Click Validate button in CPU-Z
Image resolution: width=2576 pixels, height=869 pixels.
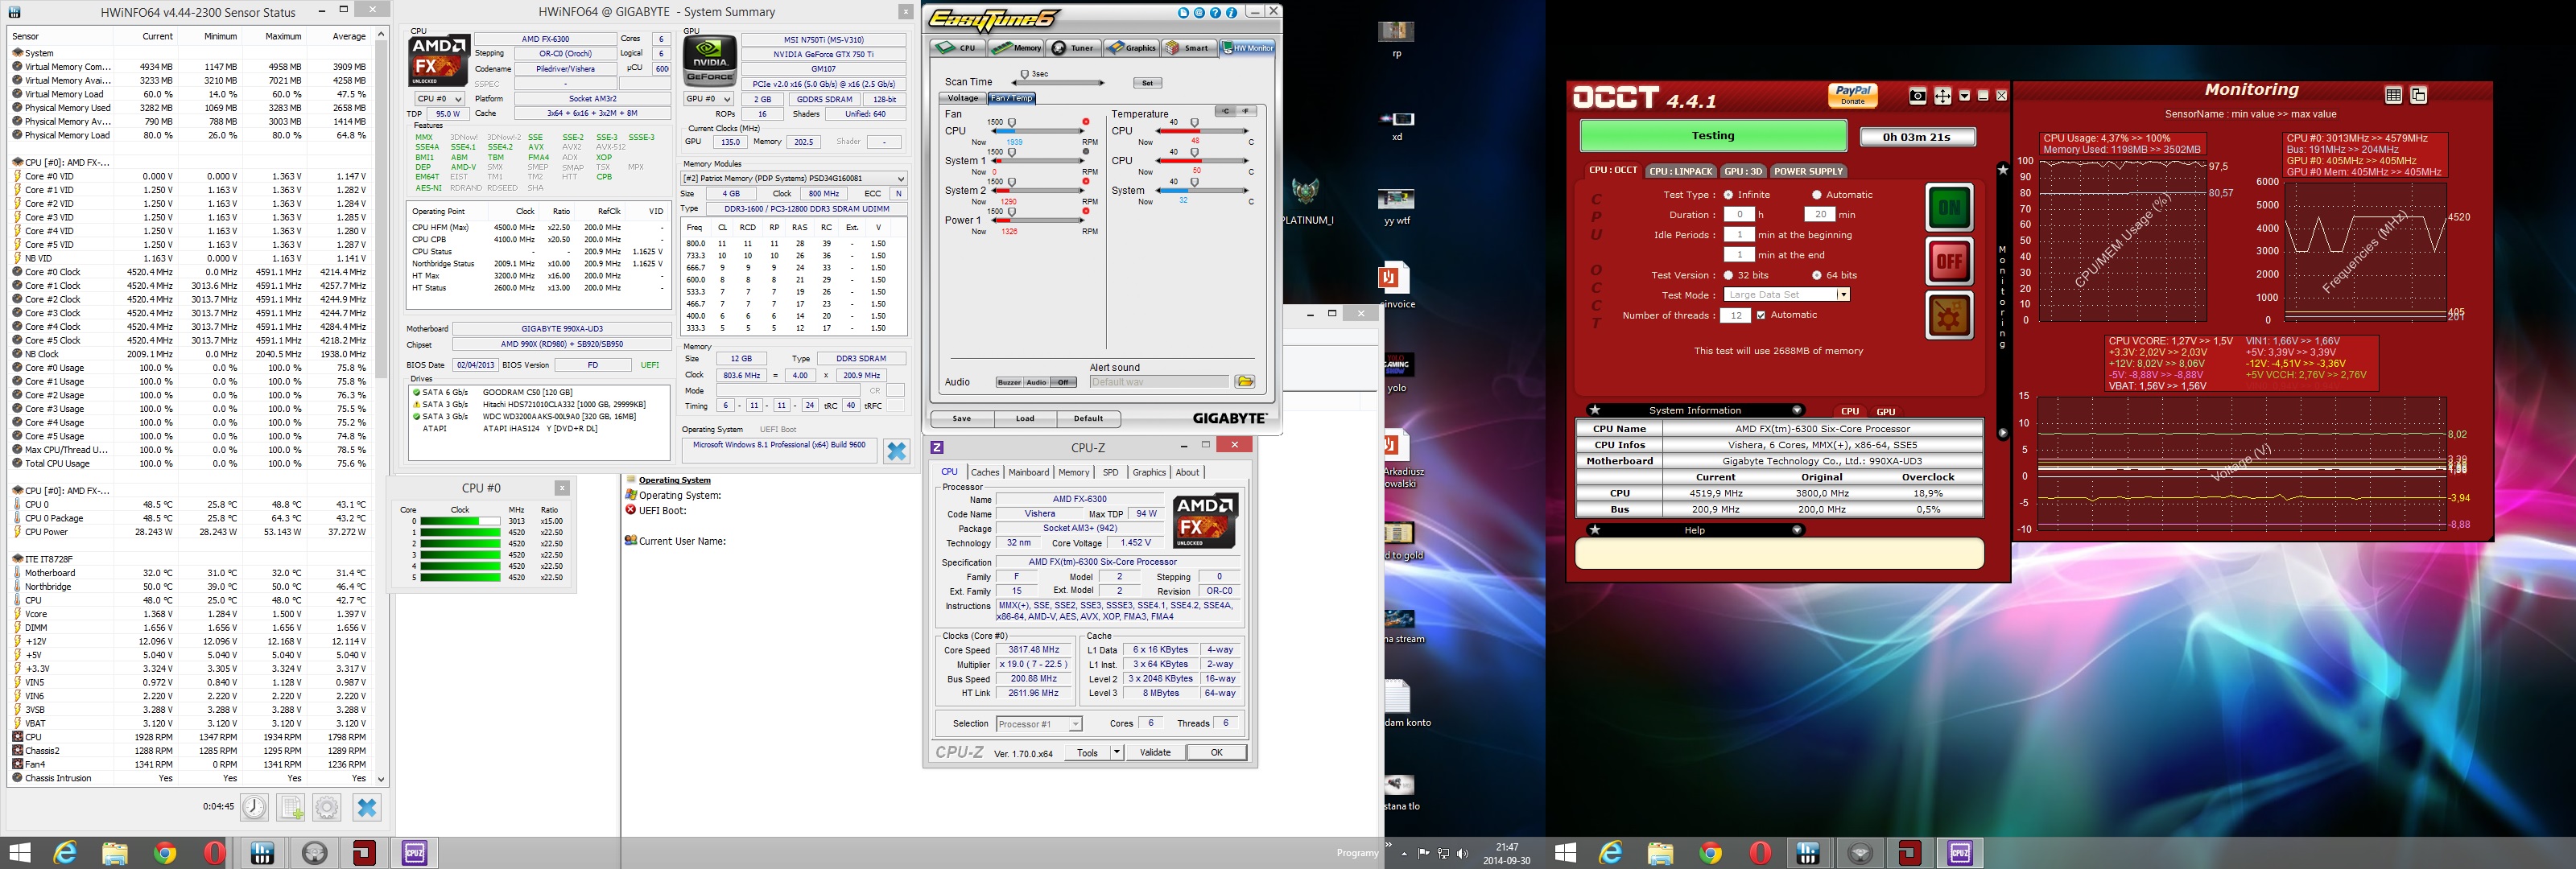(1155, 753)
